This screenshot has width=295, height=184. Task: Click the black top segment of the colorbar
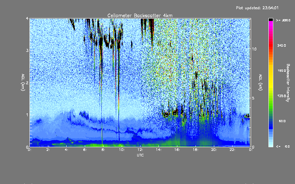click(271, 20)
